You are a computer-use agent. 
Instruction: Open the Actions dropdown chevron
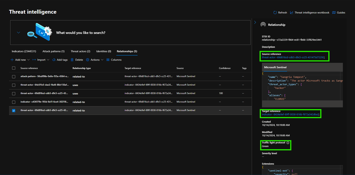102,60
